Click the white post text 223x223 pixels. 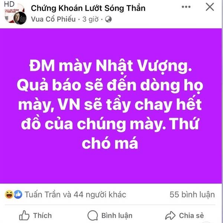point(110,104)
